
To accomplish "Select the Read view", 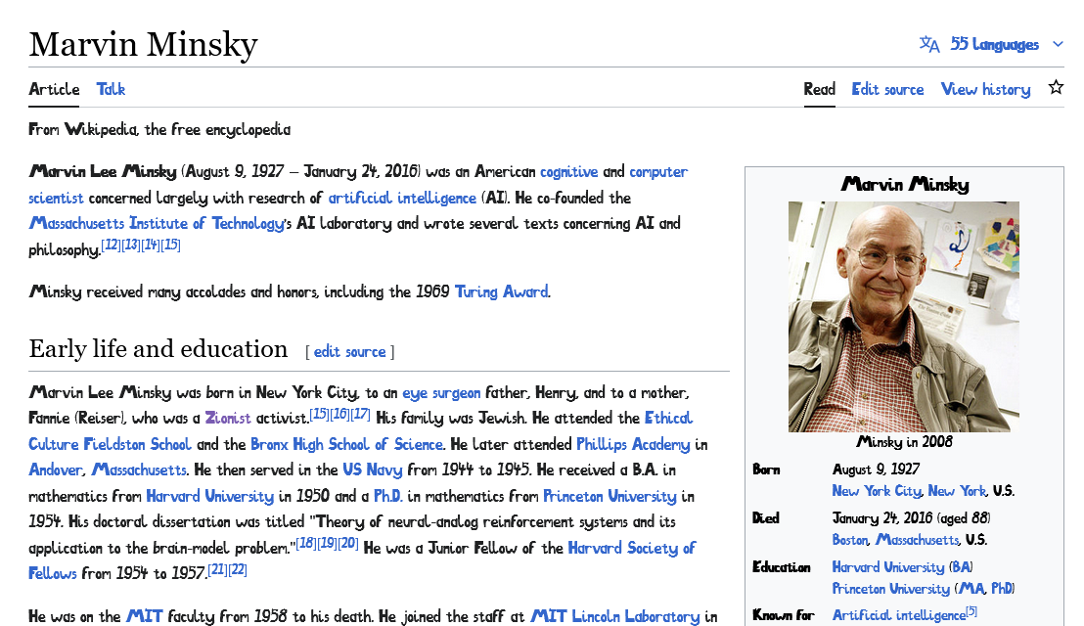I will (x=819, y=87).
